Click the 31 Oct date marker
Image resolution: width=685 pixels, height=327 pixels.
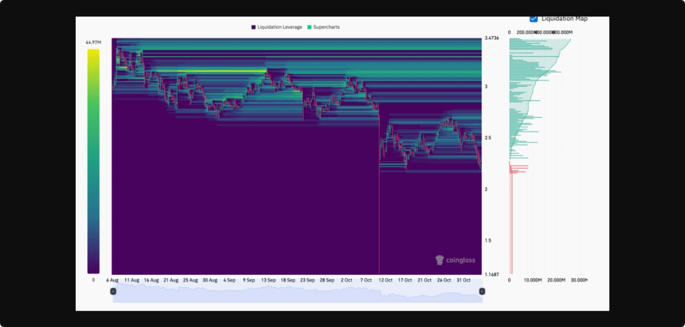coord(463,280)
